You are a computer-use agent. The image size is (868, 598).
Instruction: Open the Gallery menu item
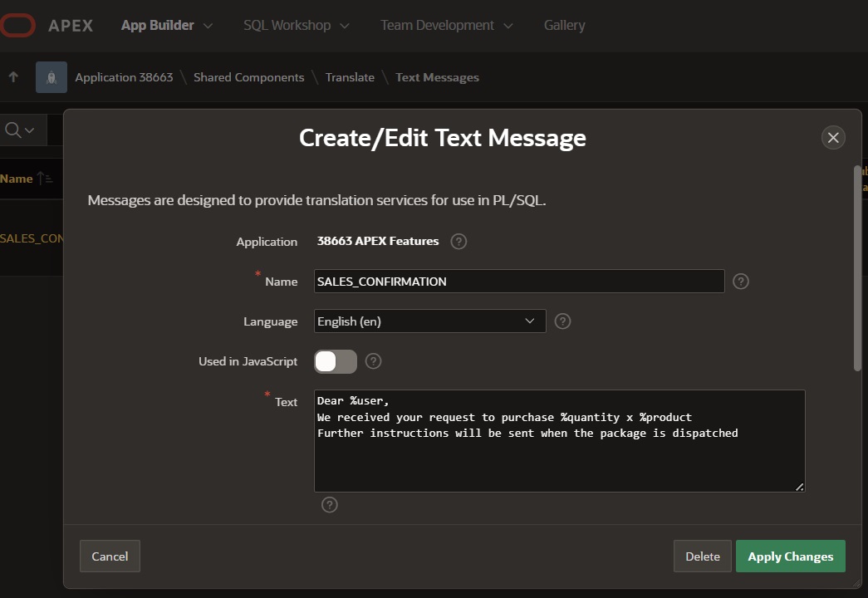pos(564,26)
